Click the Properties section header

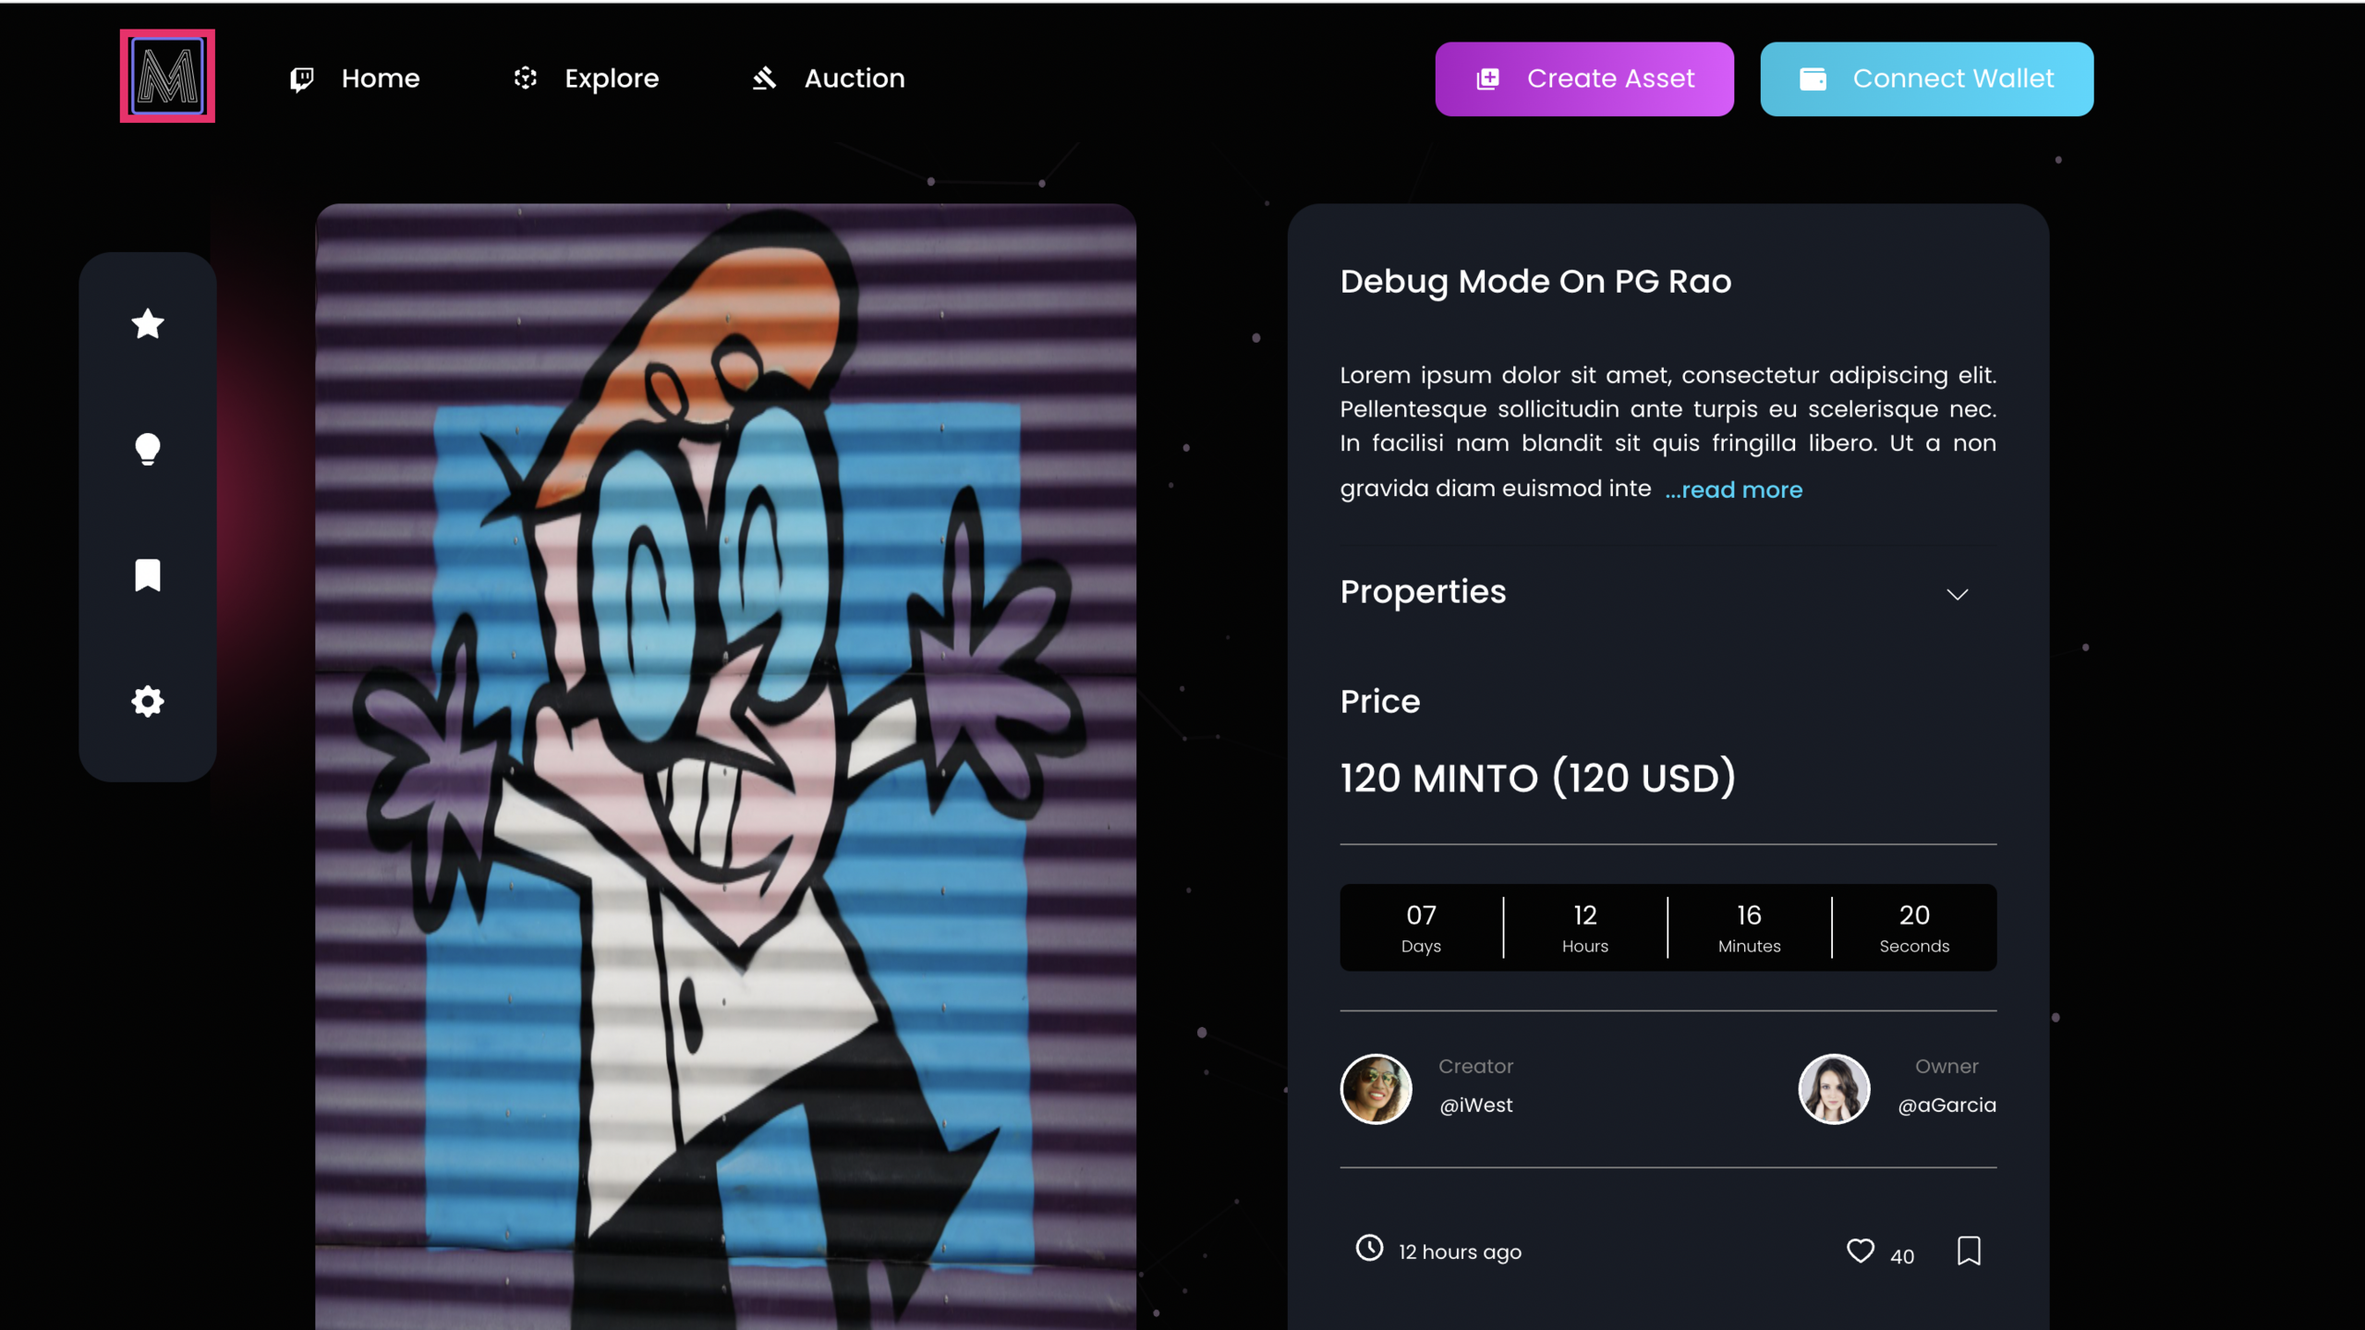coord(1423,592)
